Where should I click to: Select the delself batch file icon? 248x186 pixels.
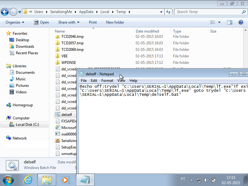click(57, 115)
